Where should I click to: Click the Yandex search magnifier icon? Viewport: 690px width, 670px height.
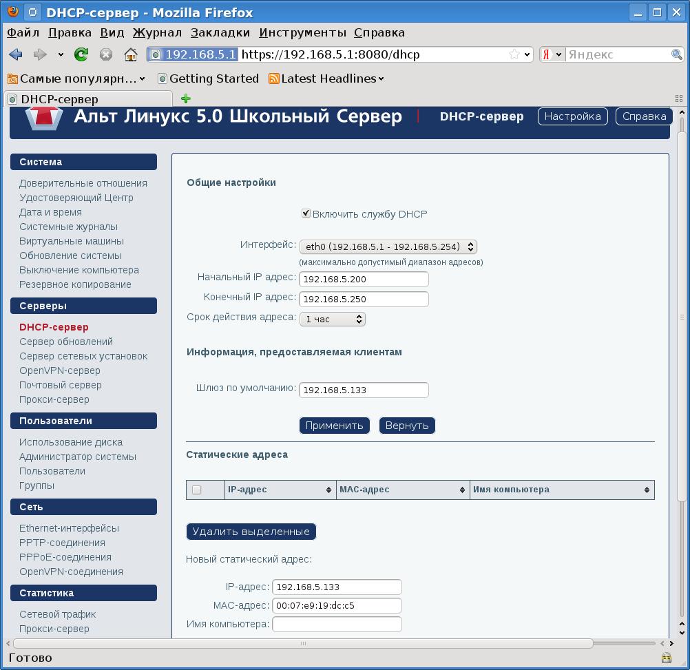point(676,54)
